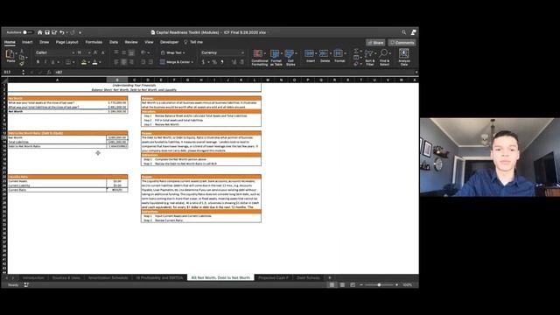560x315 pixels.
Task: Toggle center horizontal alignment
Action: click(x=123, y=62)
